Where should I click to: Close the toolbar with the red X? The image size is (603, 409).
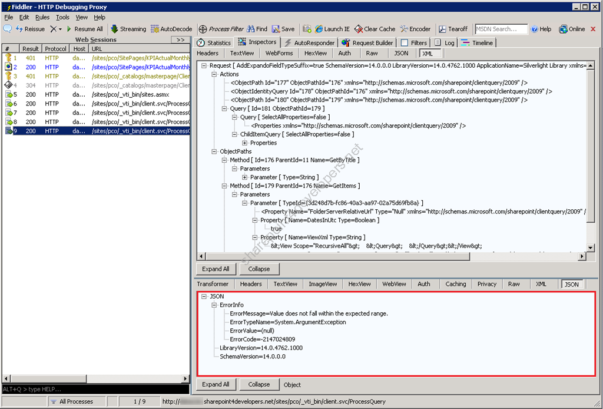593,29
